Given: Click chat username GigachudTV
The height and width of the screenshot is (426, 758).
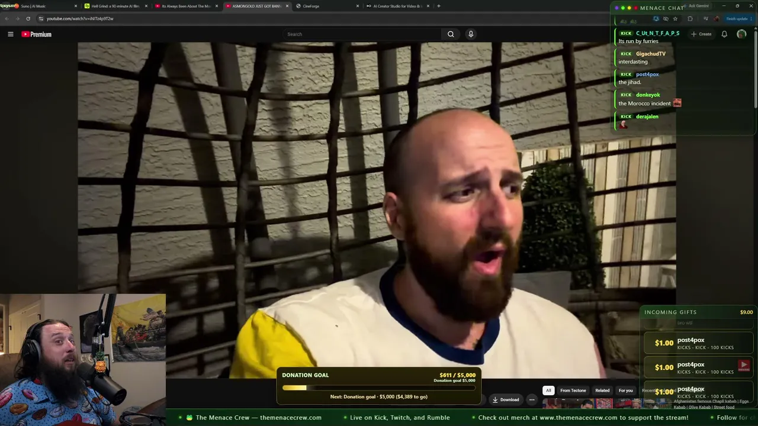Looking at the screenshot, I should pos(651,54).
